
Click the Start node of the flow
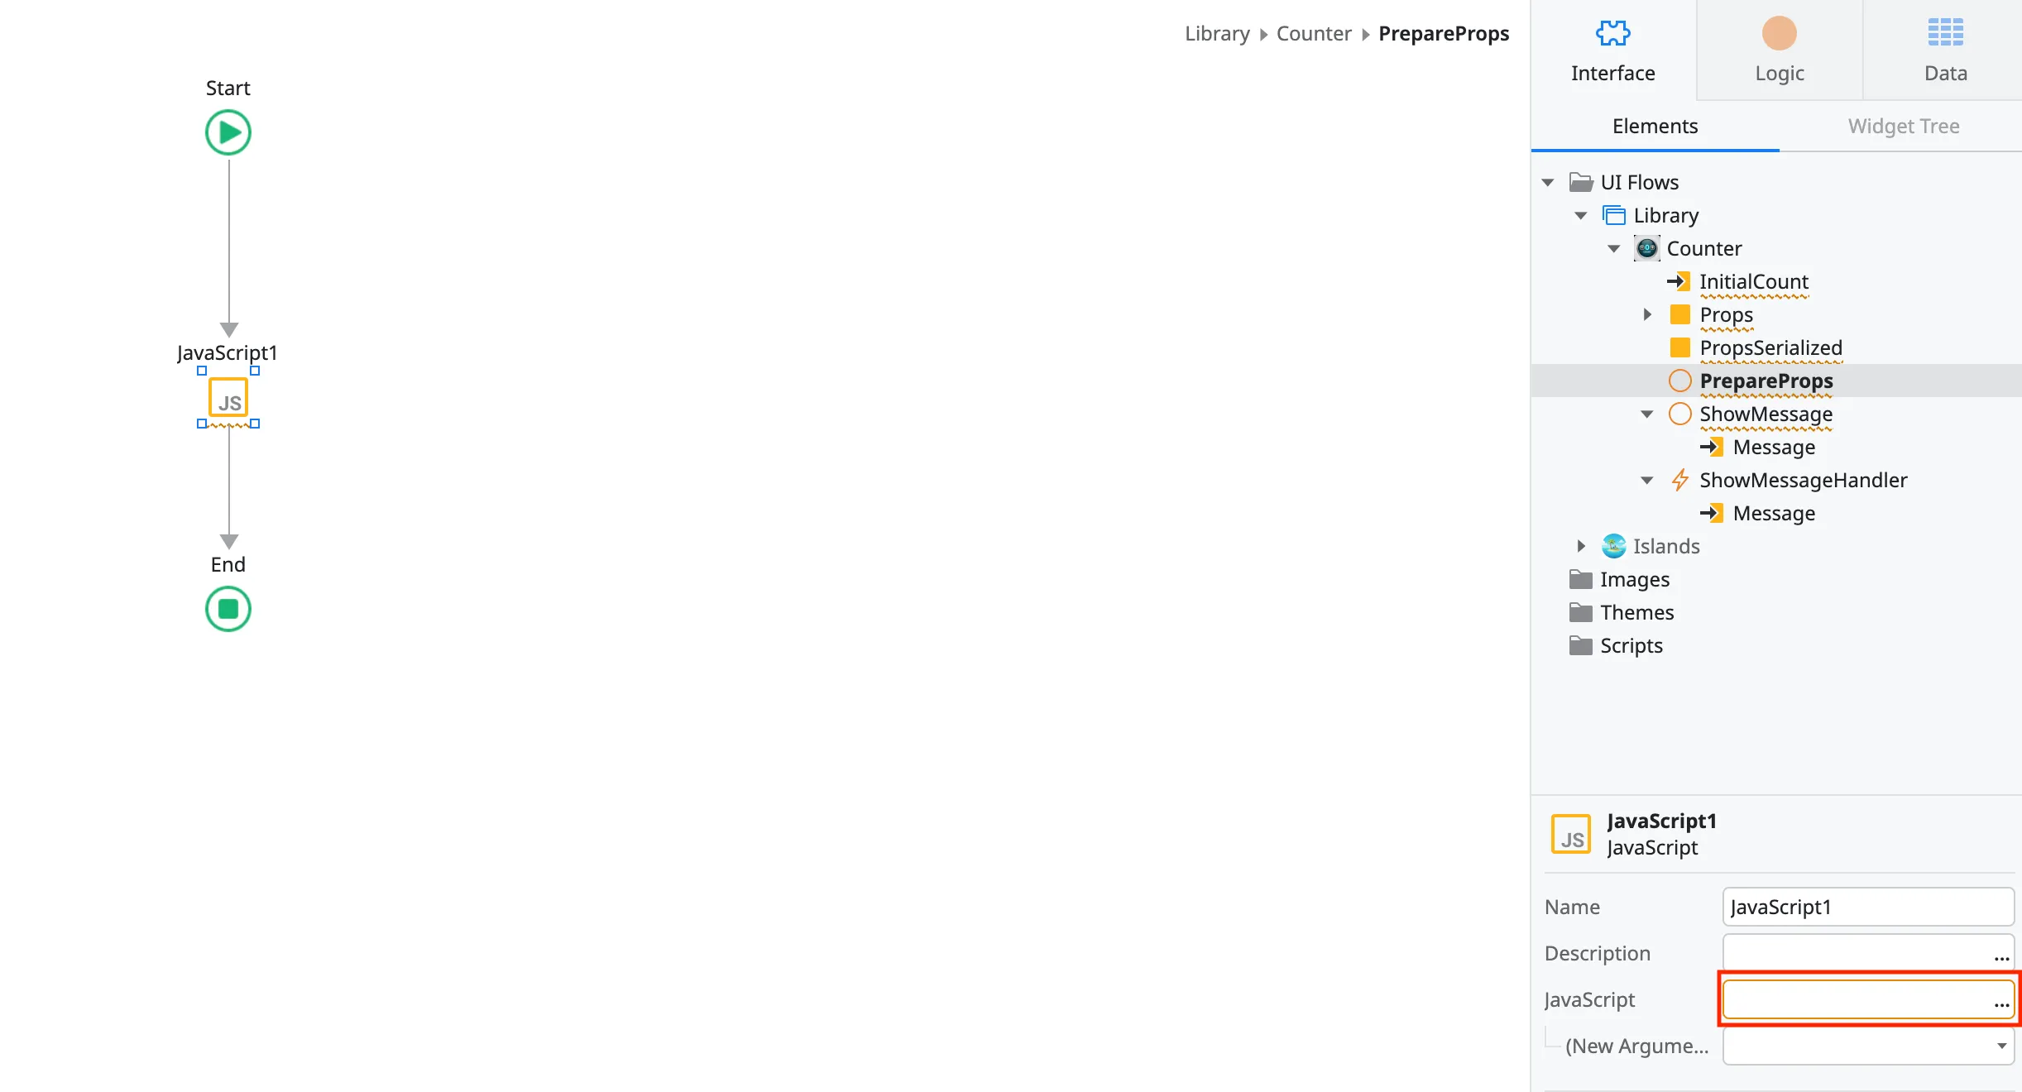[x=228, y=132]
